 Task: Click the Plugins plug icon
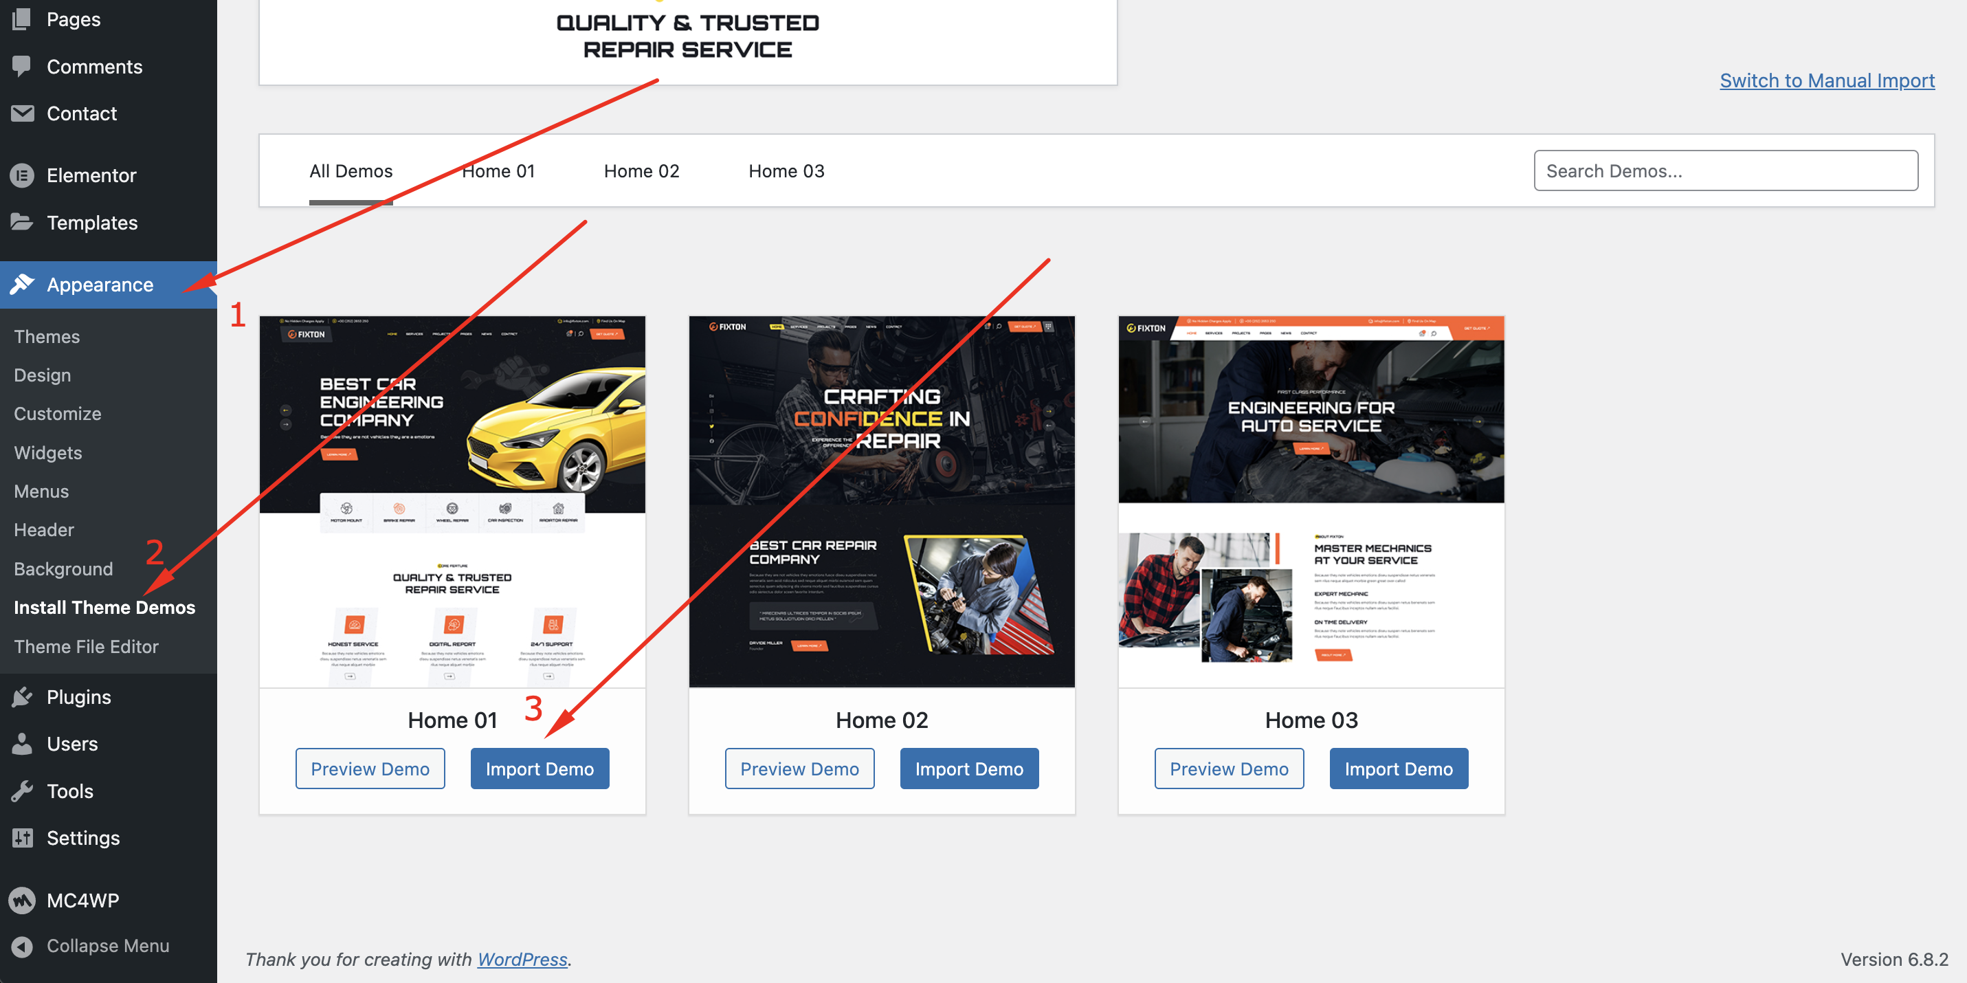22,696
